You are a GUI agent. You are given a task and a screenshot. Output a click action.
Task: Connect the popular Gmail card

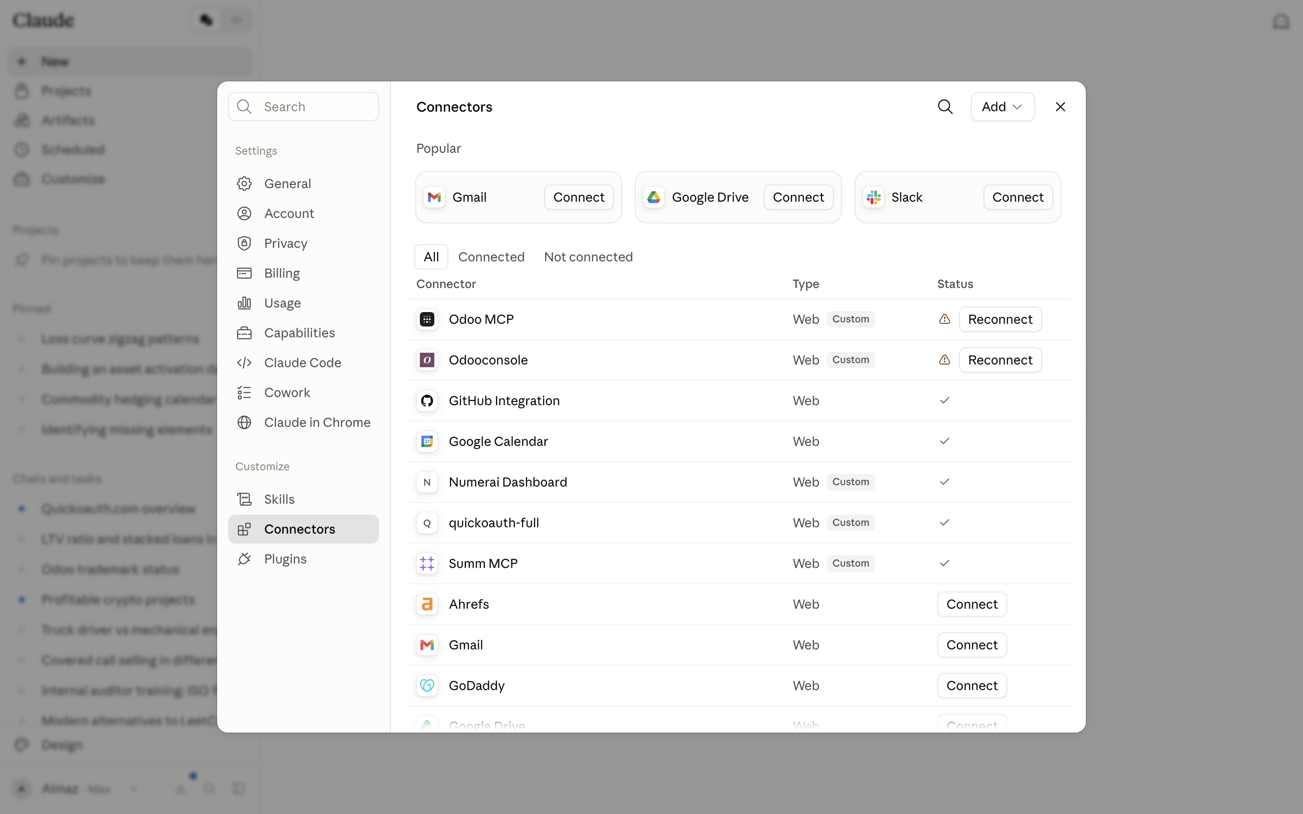(579, 197)
